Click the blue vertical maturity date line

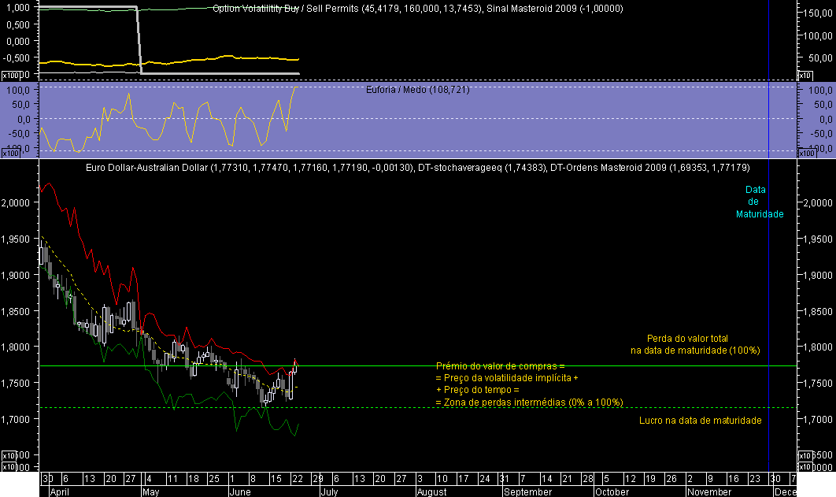768,267
